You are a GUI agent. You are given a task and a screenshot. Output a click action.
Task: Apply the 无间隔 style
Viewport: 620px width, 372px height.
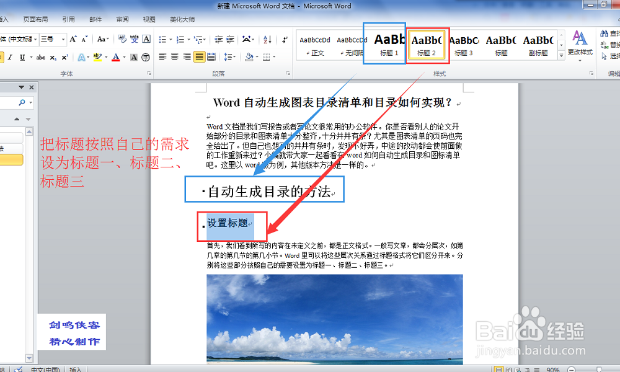[352, 45]
